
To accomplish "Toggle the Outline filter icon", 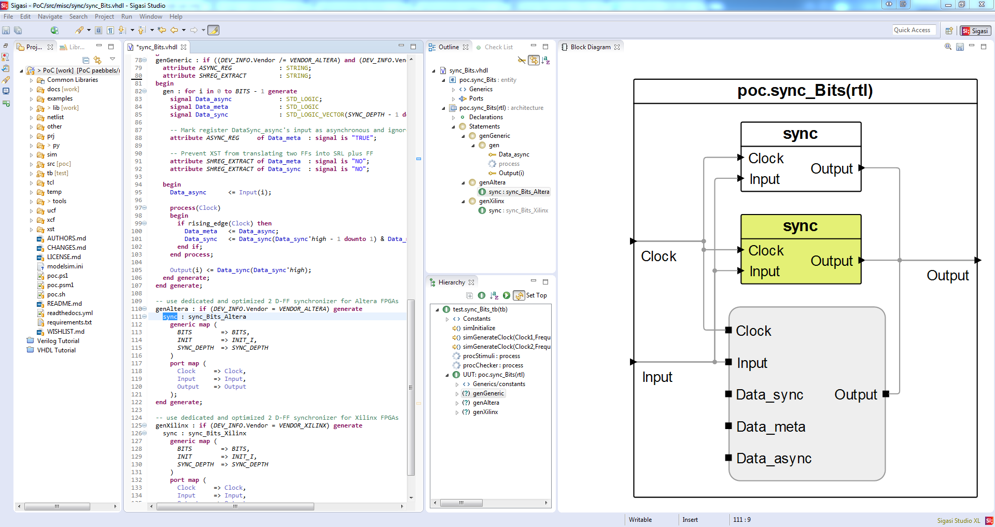I will [522, 60].
